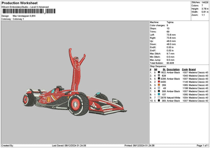Pick the light blue swatch with 49 stitches
Screen dimensions: 210x148
159,88
